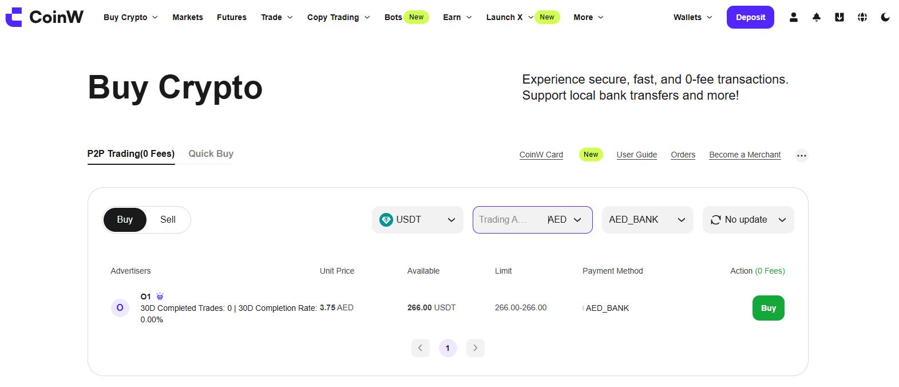899x387 pixels.
Task: Select the Buy toggle option
Action: 125,220
